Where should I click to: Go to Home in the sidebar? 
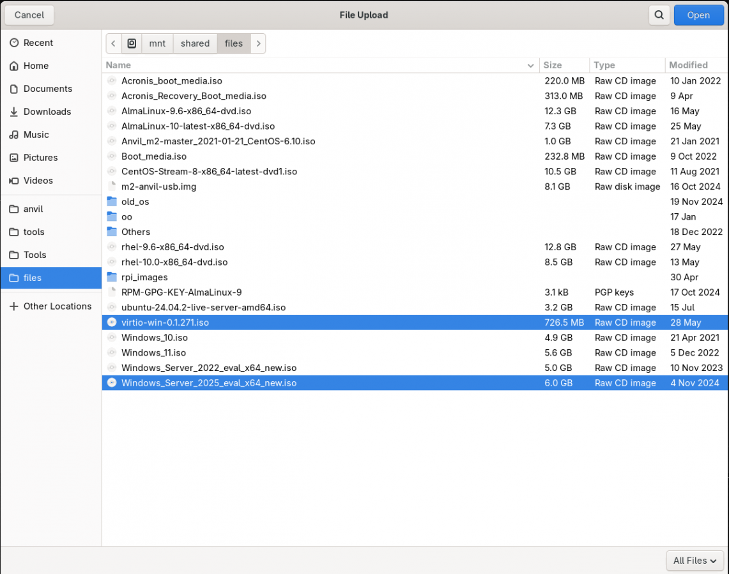tap(36, 66)
